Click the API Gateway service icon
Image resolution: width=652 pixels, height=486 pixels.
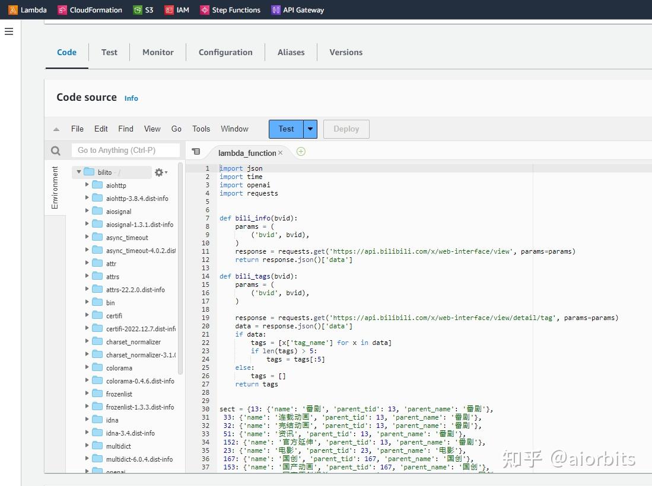275,9
